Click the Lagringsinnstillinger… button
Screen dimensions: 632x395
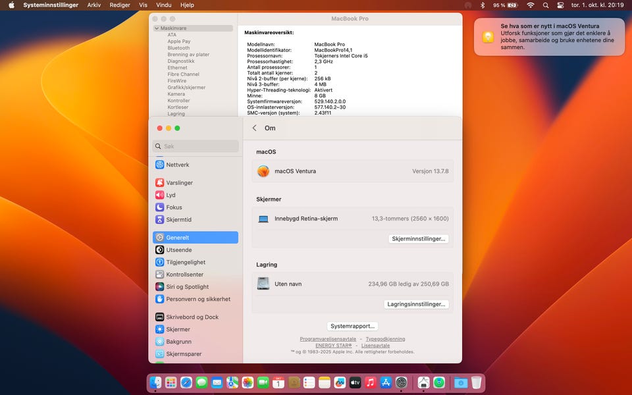pos(416,304)
